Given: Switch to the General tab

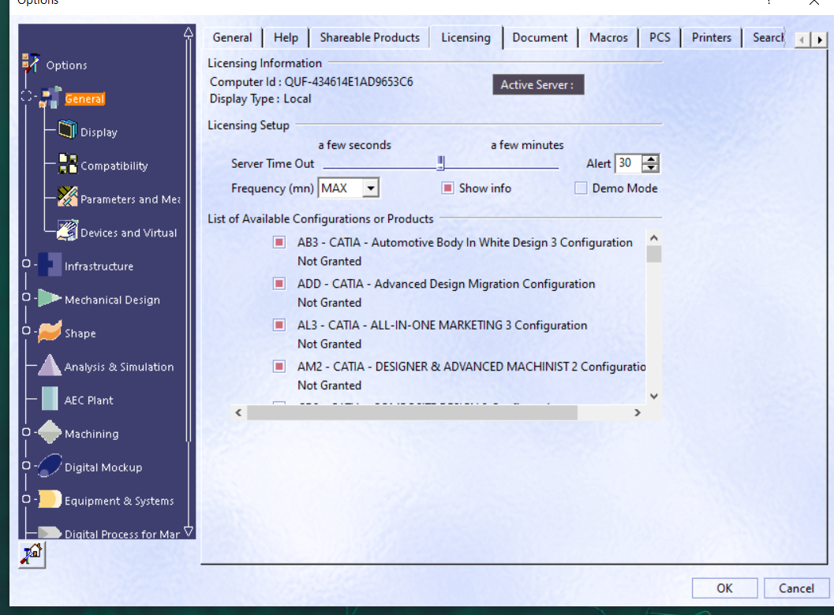Looking at the screenshot, I should coord(233,38).
